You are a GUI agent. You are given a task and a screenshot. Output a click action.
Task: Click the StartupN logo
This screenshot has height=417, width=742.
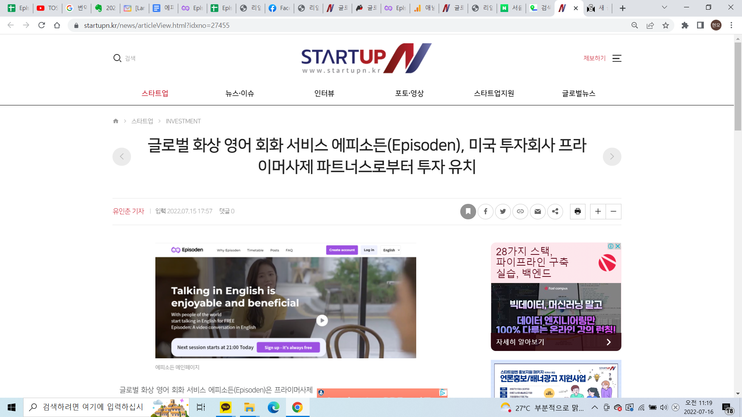[x=366, y=58]
